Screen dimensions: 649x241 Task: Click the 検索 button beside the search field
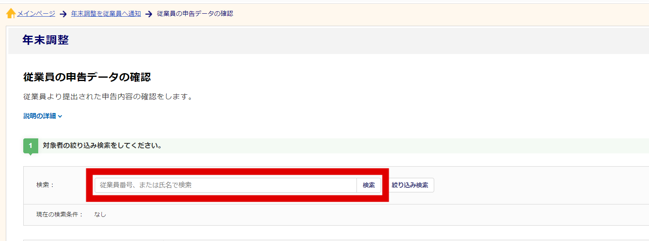[x=369, y=185]
